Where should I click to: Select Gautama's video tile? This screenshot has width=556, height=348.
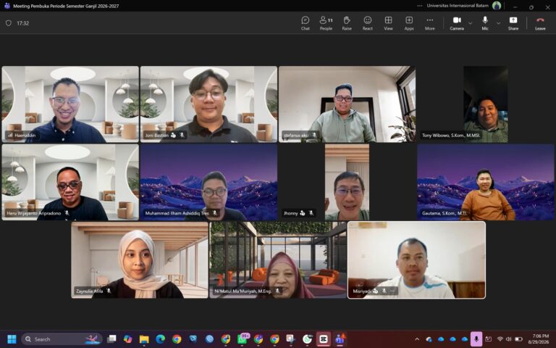(x=486, y=182)
